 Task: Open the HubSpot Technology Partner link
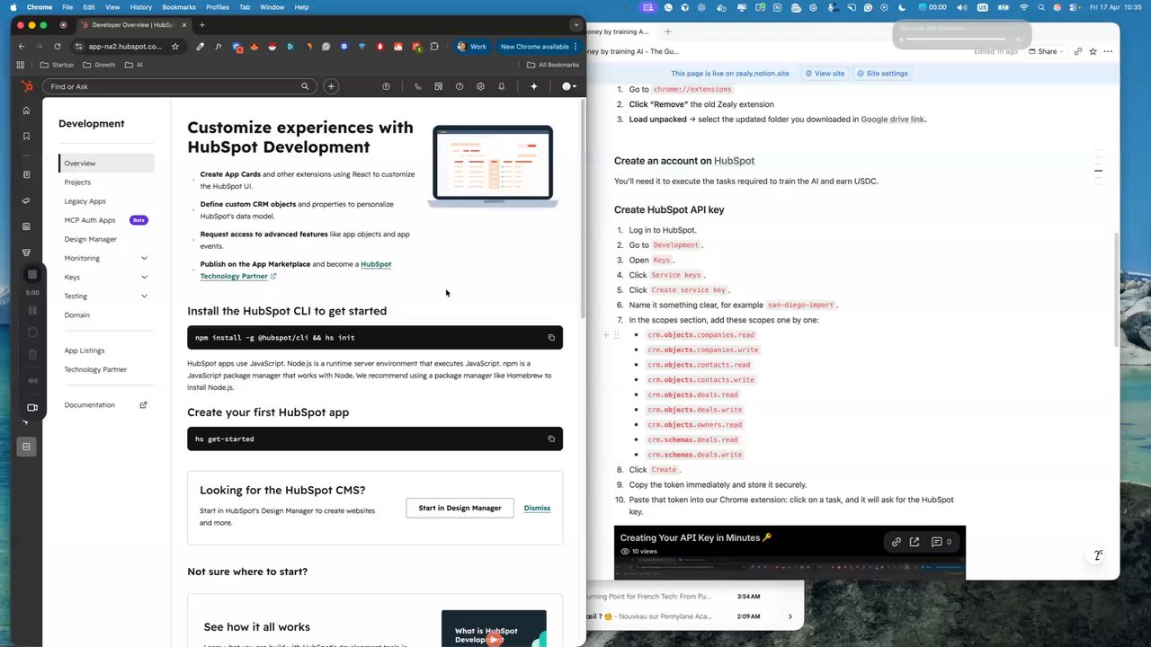[x=296, y=270]
